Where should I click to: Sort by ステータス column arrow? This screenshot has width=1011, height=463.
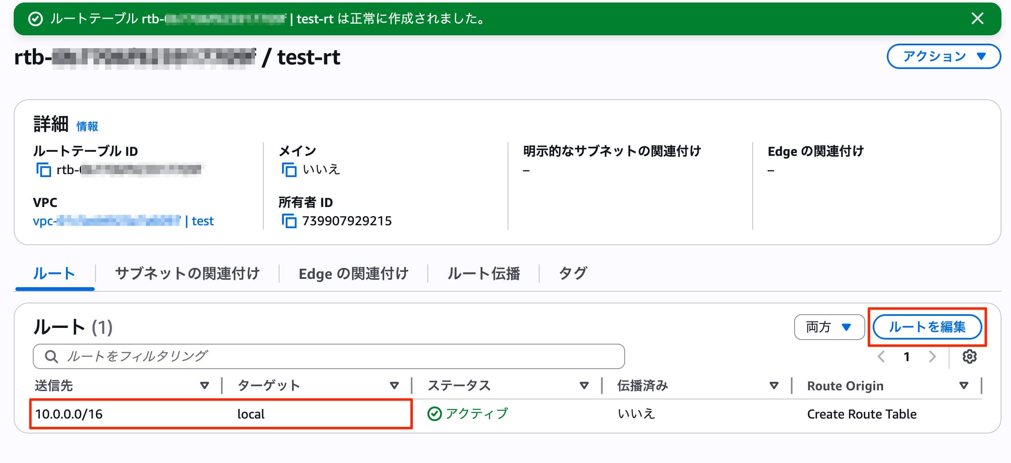(584, 385)
